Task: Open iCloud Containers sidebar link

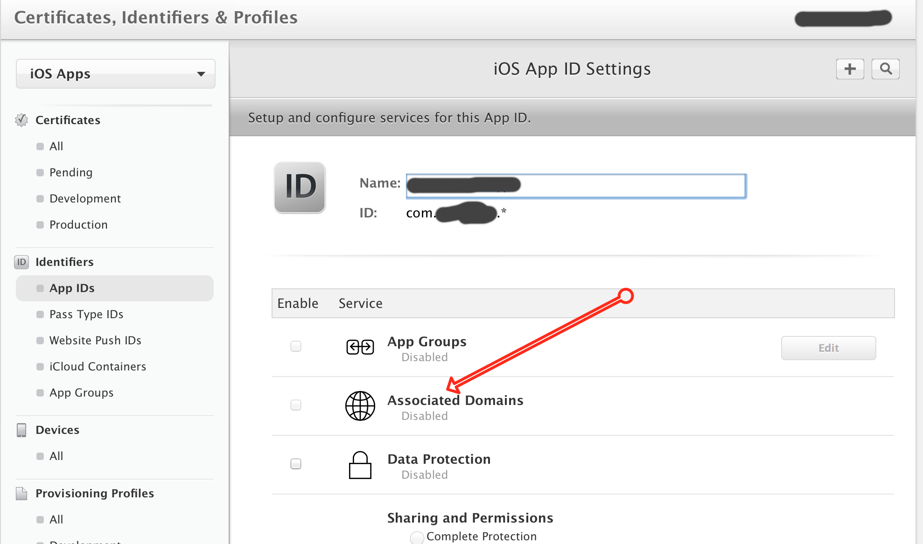Action: [x=98, y=366]
